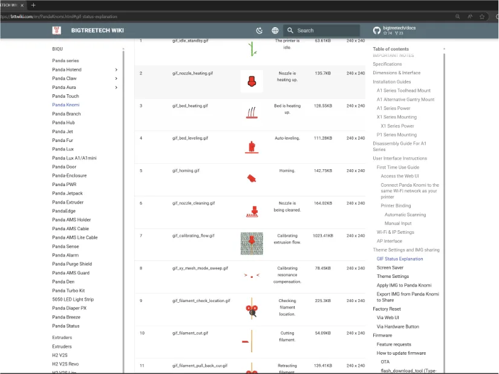The image size is (499, 374).
Task: Open the language globe icon
Action: tap(275, 31)
